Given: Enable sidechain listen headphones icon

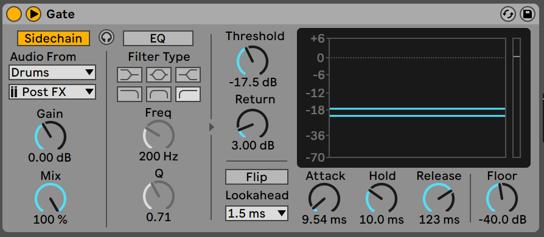Looking at the screenshot, I should click(x=106, y=38).
